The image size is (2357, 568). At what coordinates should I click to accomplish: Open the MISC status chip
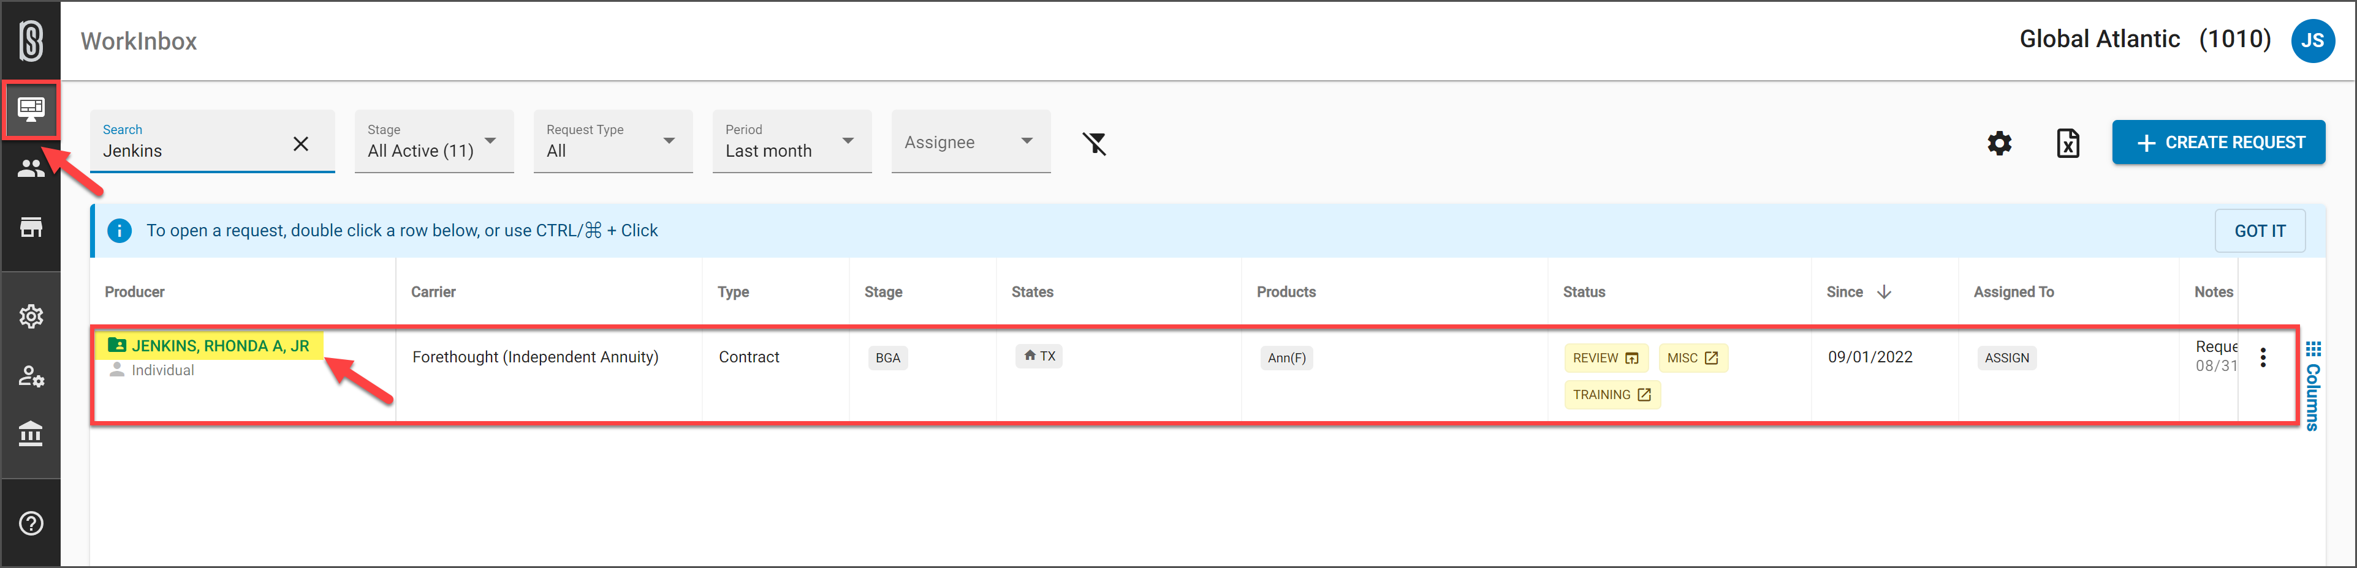tap(1693, 358)
